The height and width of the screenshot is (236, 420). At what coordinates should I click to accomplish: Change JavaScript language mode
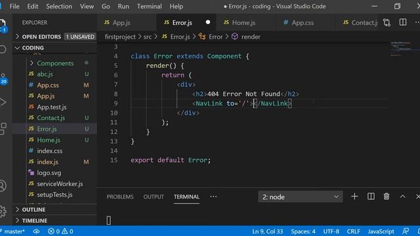[381, 231]
